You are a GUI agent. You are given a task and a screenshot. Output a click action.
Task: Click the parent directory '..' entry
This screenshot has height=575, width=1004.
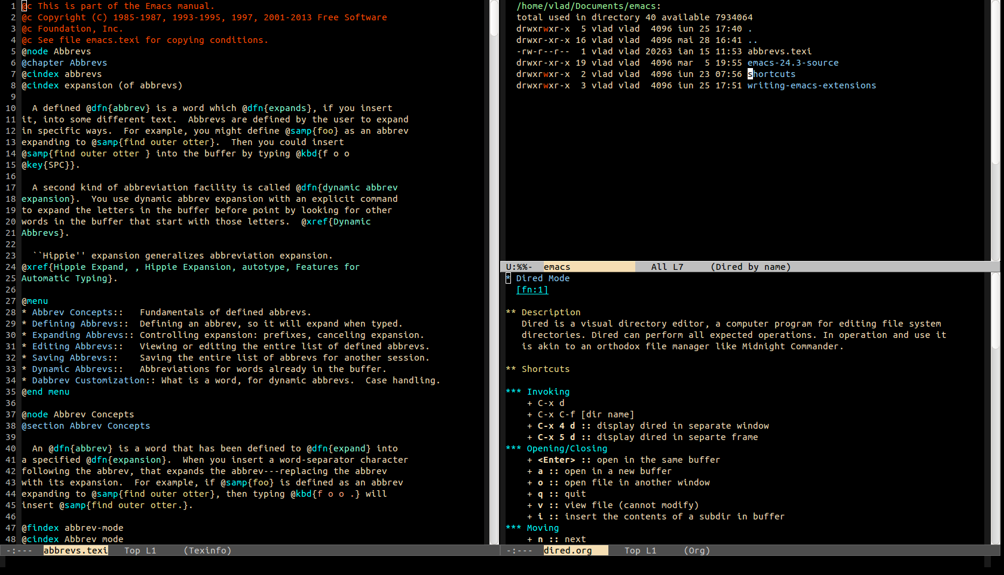753,40
